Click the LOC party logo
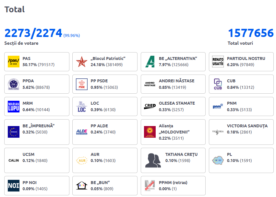The height and width of the screenshot is (197, 276). pyautogui.click(x=82, y=106)
